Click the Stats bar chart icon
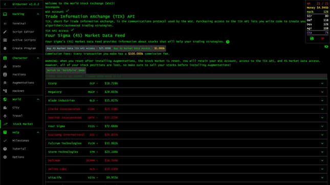 pyautogui.click(x=5, y=66)
